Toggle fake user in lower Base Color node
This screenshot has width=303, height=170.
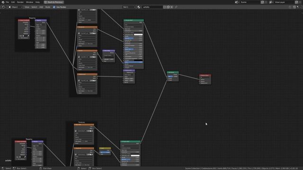(x=87, y=131)
